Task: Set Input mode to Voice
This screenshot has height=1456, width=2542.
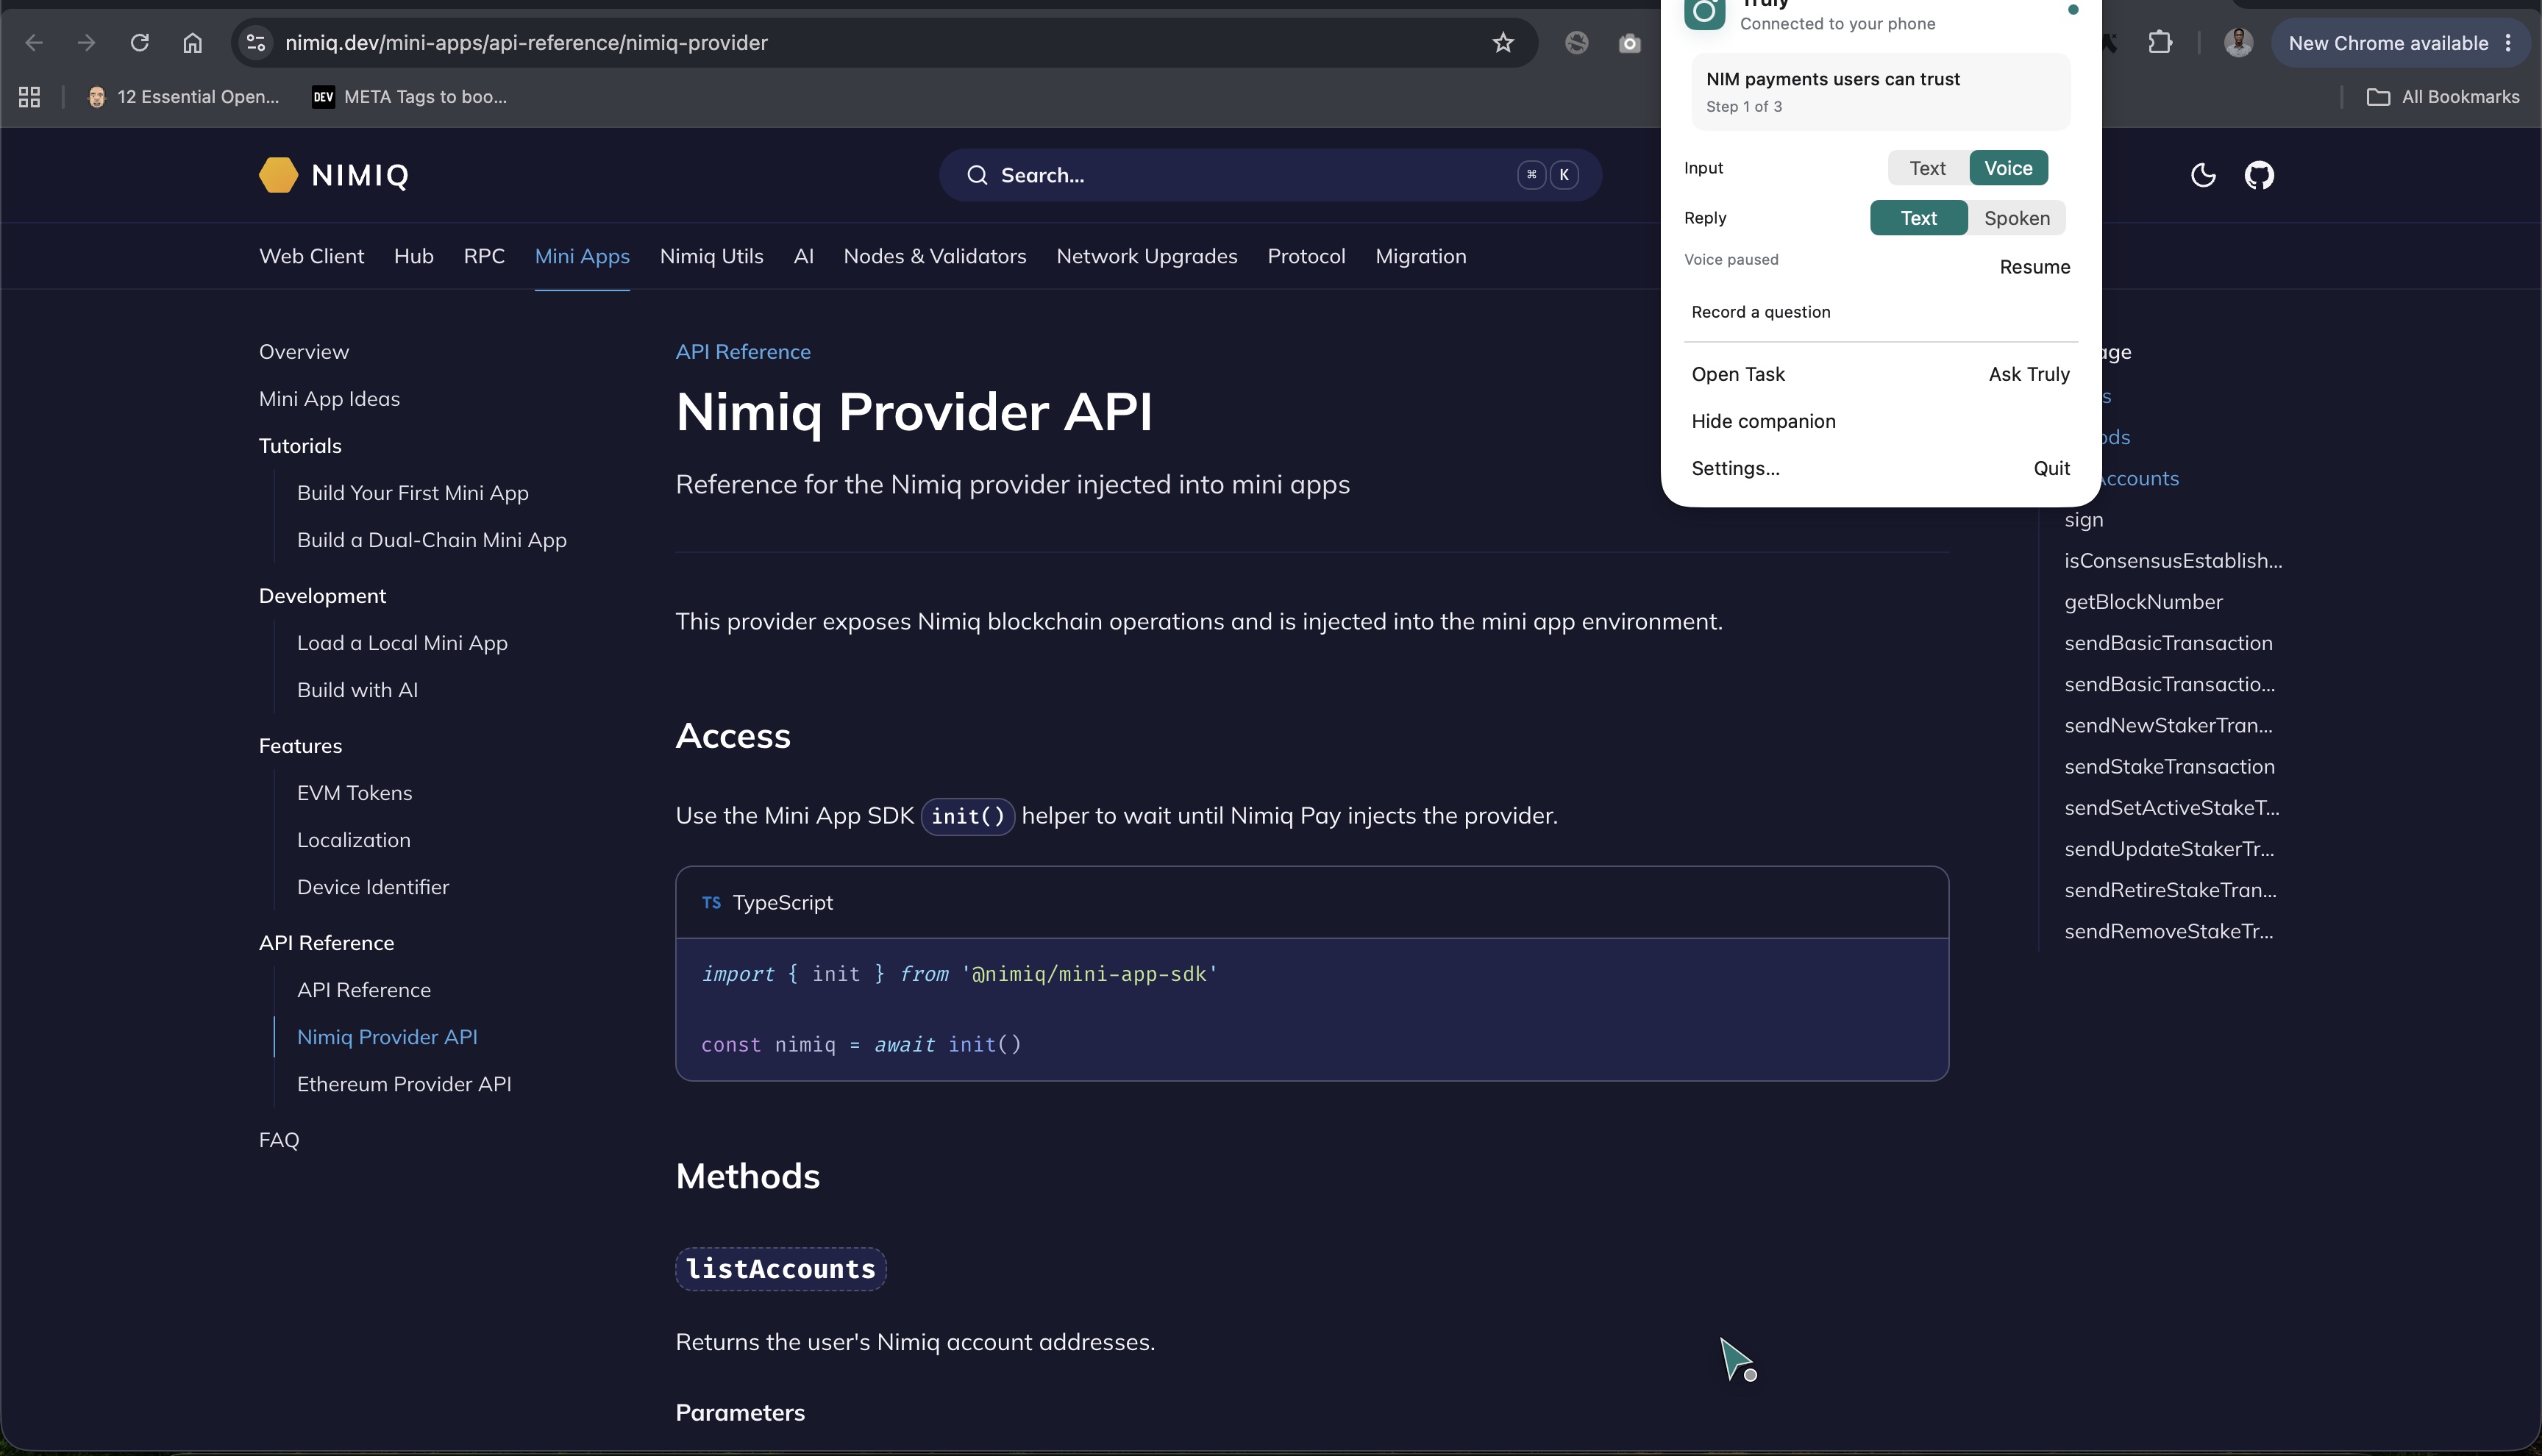Action: [2008, 168]
